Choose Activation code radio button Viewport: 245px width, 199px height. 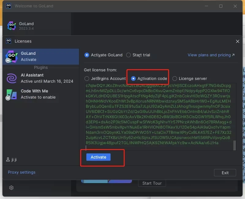click(133, 78)
